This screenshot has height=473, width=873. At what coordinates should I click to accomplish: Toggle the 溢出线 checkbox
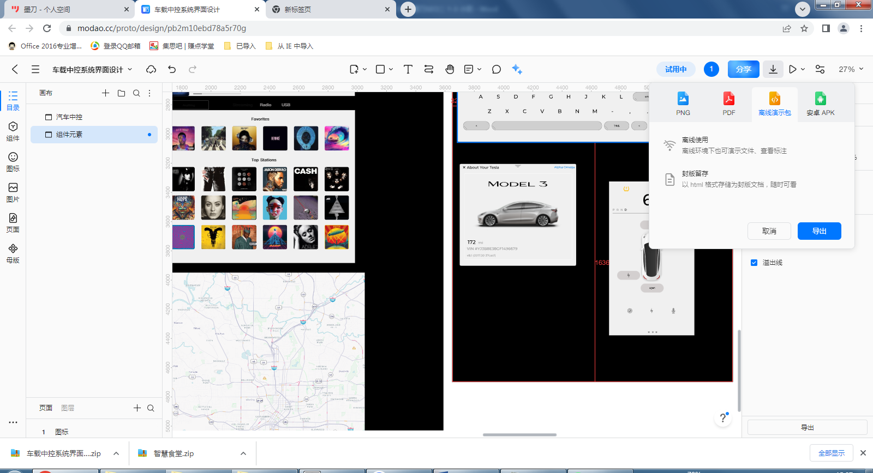click(x=754, y=263)
